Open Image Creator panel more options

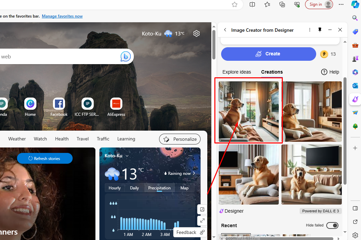[310, 30]
